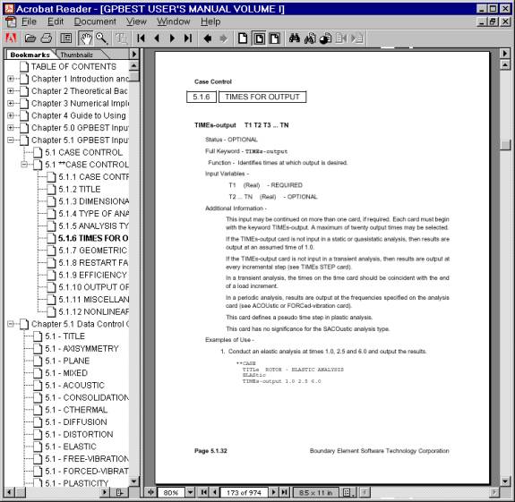Expand Chapter 5.0 GPBEST Input bookmark

11,128
